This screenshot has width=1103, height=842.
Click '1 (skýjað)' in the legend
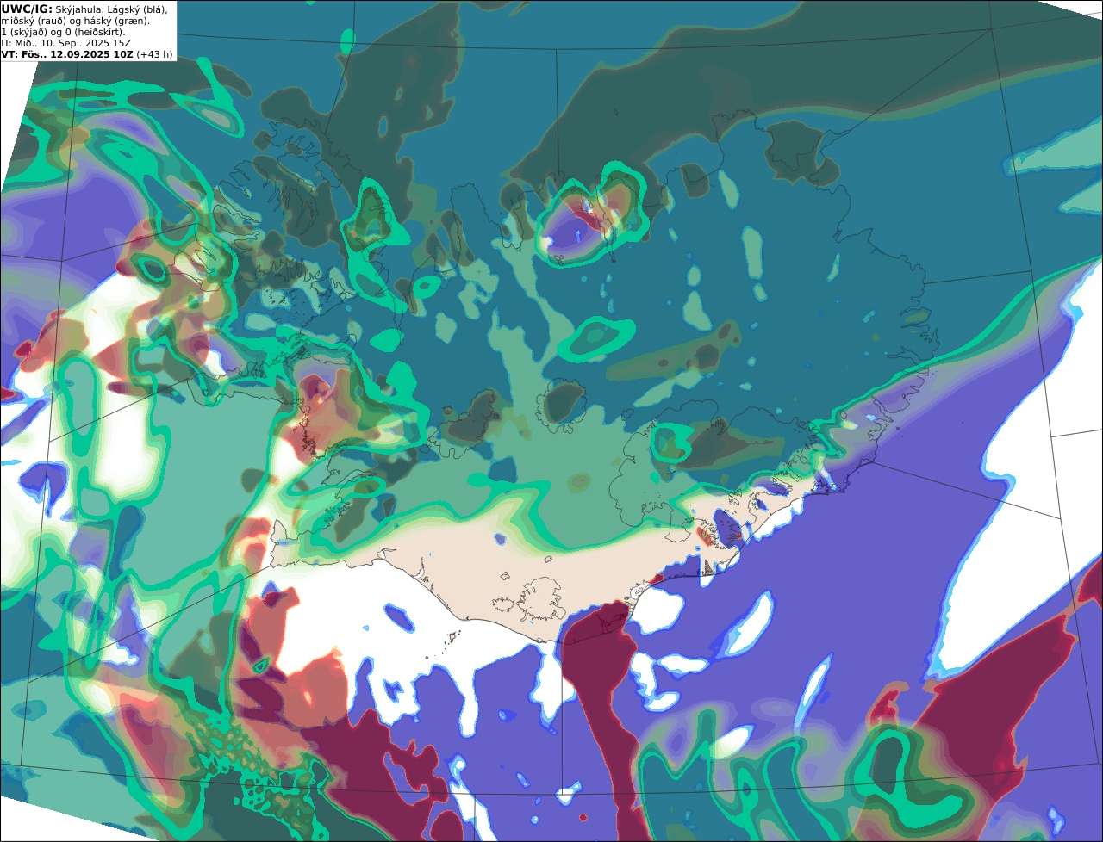click(x=24, y=33)
